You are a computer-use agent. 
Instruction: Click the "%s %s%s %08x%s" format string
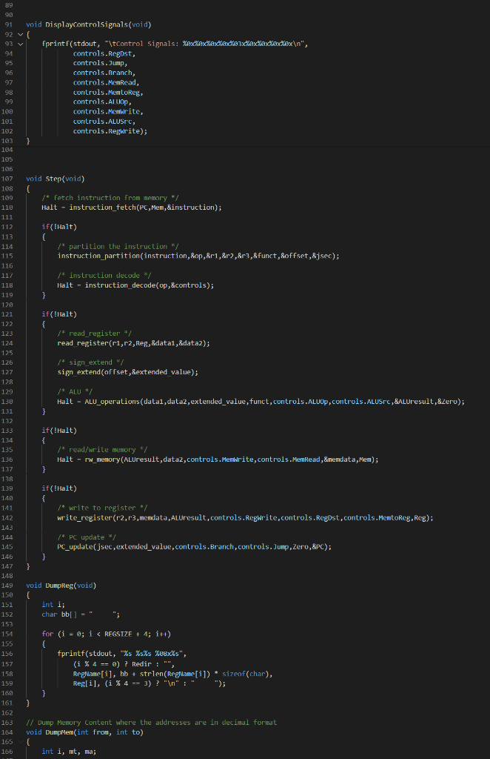(x=152, y=654)
